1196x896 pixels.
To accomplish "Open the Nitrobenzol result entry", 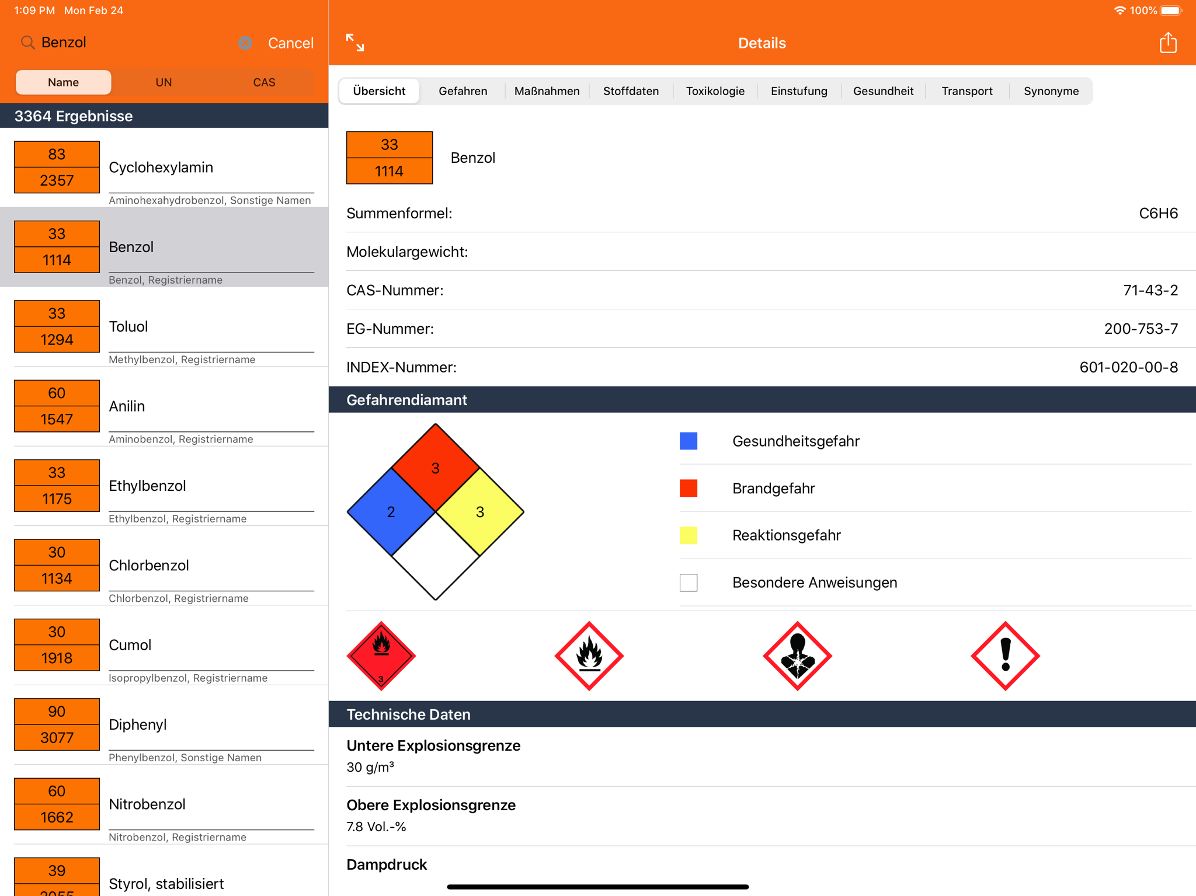I will (164, 804).
